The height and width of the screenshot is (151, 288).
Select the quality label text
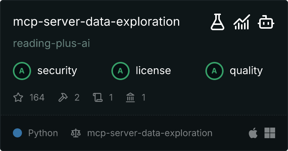coord(246,71)
